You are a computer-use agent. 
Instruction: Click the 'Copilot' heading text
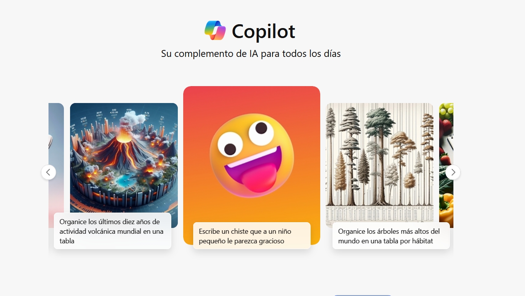click(264, 31)
